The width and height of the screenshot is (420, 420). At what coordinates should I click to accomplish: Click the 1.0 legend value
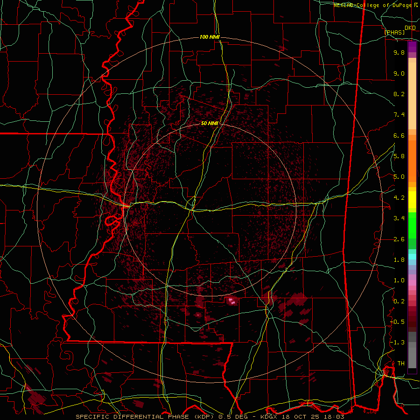pyautogui.click(x=399, y=280)
